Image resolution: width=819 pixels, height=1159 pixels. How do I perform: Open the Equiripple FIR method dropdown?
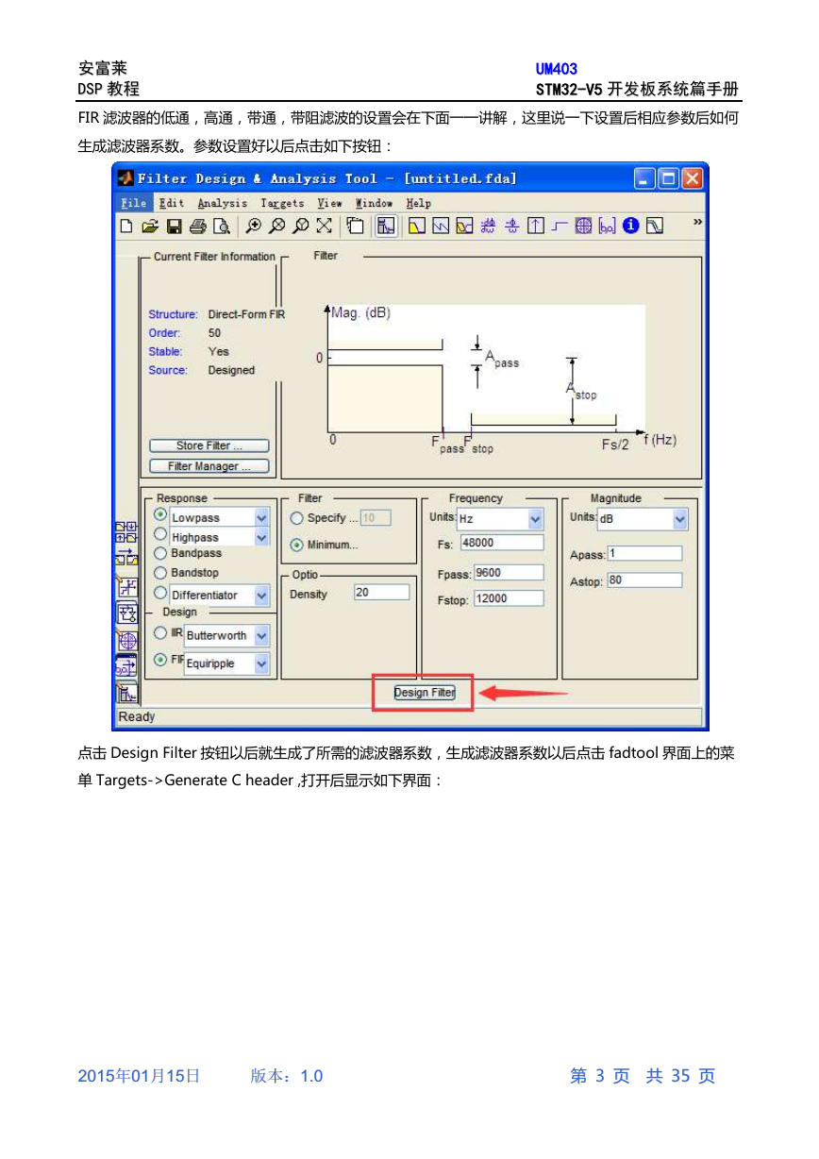pyautogui.click(x=262, y=663)
